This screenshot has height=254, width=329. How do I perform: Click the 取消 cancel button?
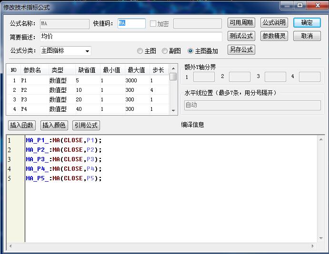pos(307,36)
